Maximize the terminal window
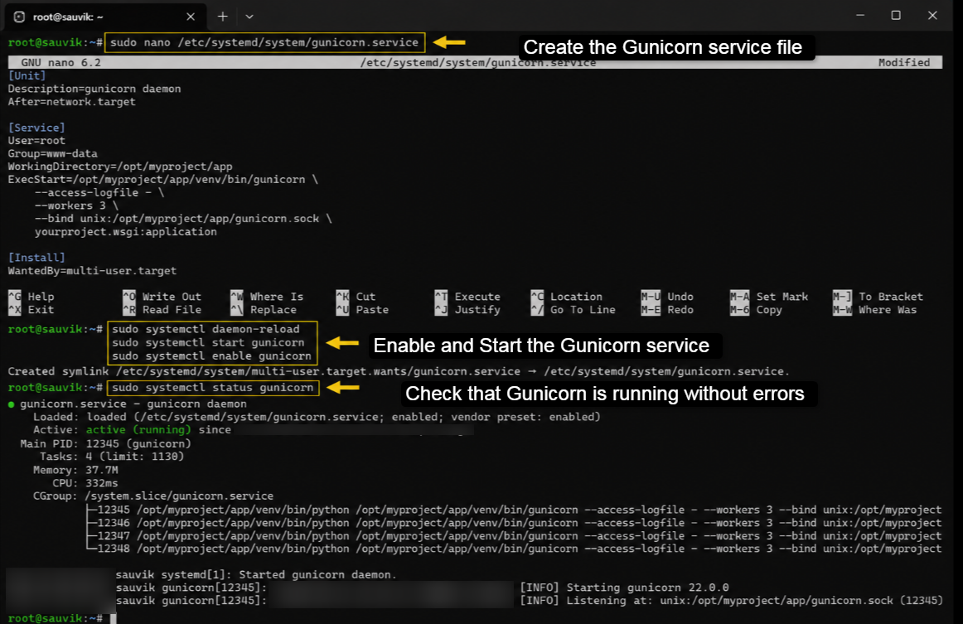The width and height of the screenshot is (963, 624). [896, 16]
